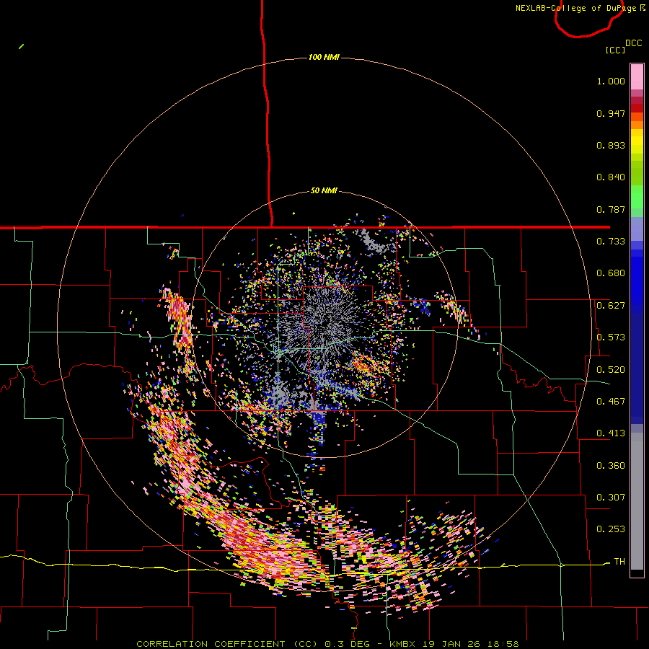Click the 0.573 scale value
The width and height of the screenshot is (649, 649).
coord(611,337)
